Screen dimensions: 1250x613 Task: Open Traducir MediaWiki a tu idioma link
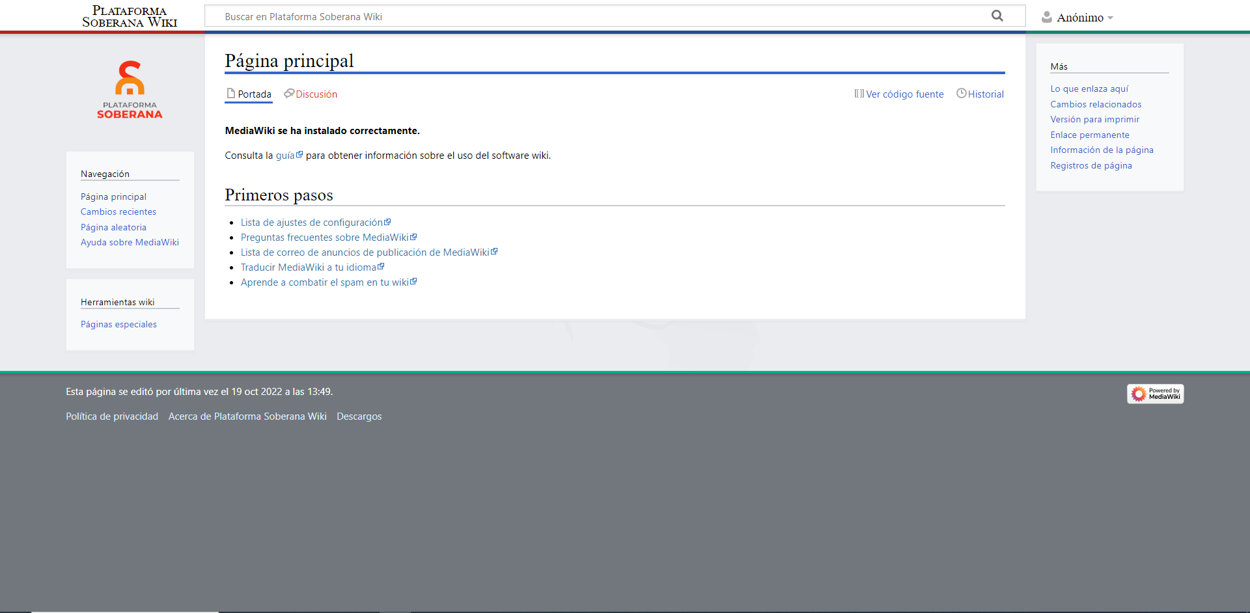pyautogui.click(x=312, y=267)
